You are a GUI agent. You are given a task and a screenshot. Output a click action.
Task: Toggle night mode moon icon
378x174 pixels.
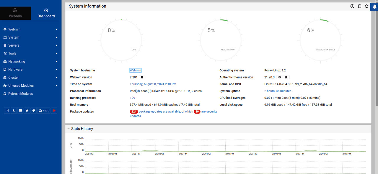tap(14, 111)
